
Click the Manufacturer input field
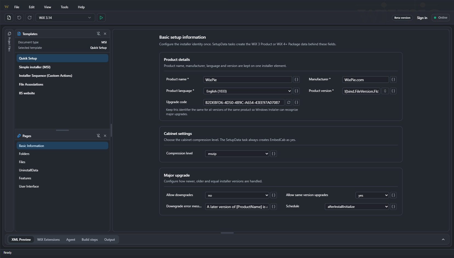click(x=366, y=80)
